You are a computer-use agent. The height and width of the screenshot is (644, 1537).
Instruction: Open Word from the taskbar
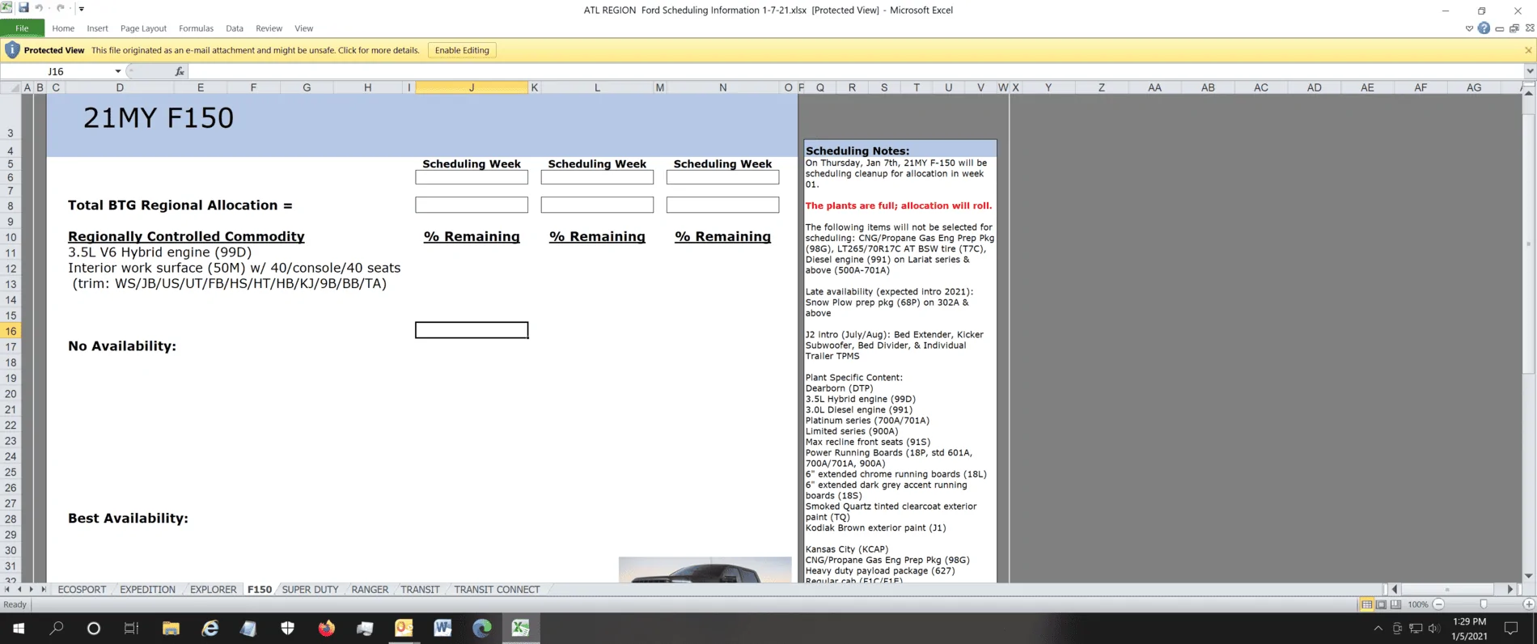(442, 628)
